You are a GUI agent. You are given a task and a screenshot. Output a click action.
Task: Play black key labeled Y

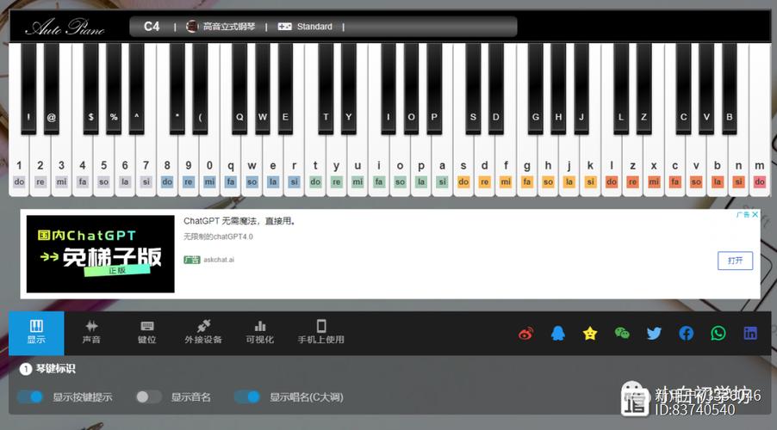click(348, 89)
